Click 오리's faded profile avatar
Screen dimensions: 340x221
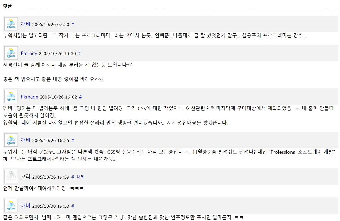[x=11, y=176]
